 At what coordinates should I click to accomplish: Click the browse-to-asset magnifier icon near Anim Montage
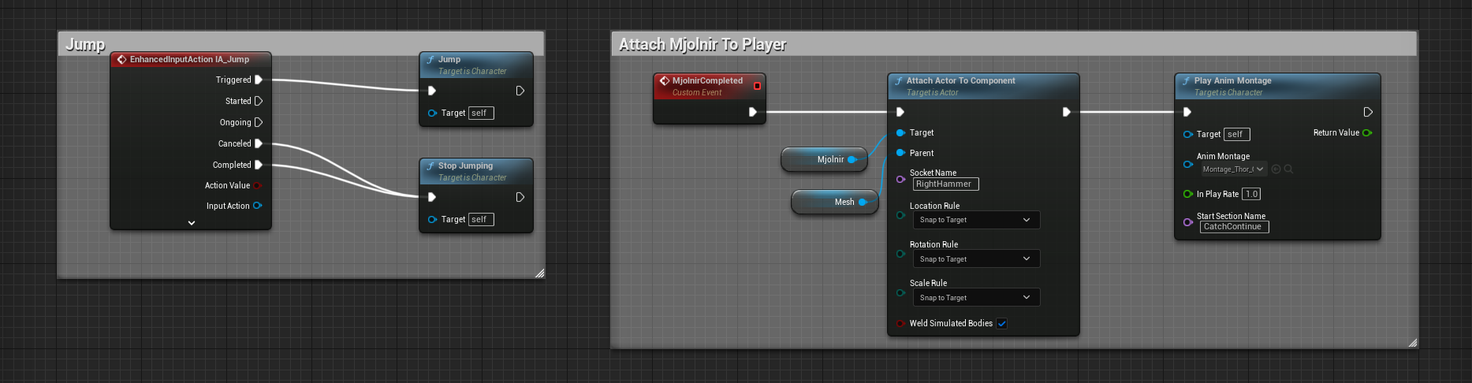click(x=1288, y=169)
